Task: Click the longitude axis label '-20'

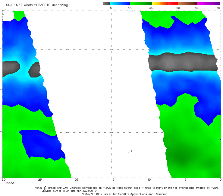Action: click(75, 180)
